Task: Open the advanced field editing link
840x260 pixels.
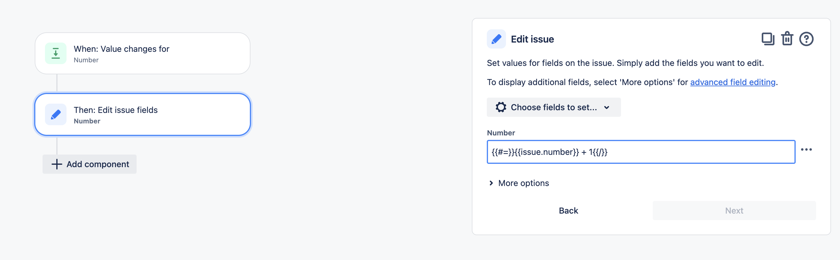Action: [x=732, y=82]
